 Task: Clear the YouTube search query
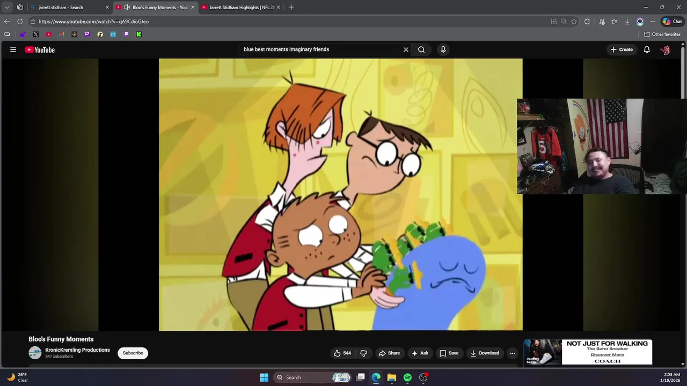pos(406,49)
